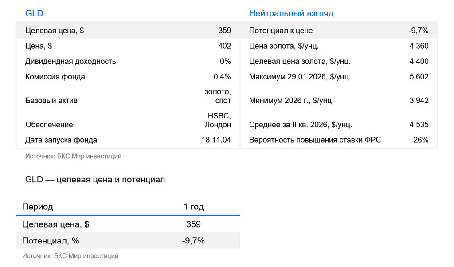Click the Период column header
Screen dimensions: 454x267
(x=38, y=207)
